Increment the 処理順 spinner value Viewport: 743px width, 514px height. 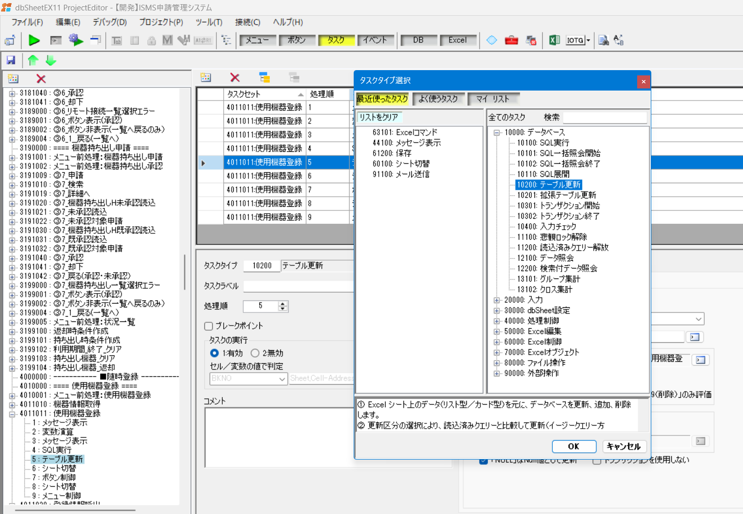[283, 304]
